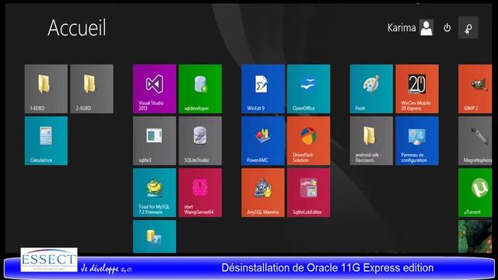Launch the GIMP 2 tile
The height and width of the screenshot is (280, 498).
[x=475, y=89]
